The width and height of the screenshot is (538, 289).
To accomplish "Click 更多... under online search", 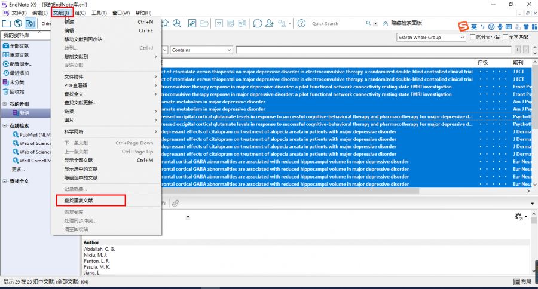I will pyautogui.click(x=18, y=169).
